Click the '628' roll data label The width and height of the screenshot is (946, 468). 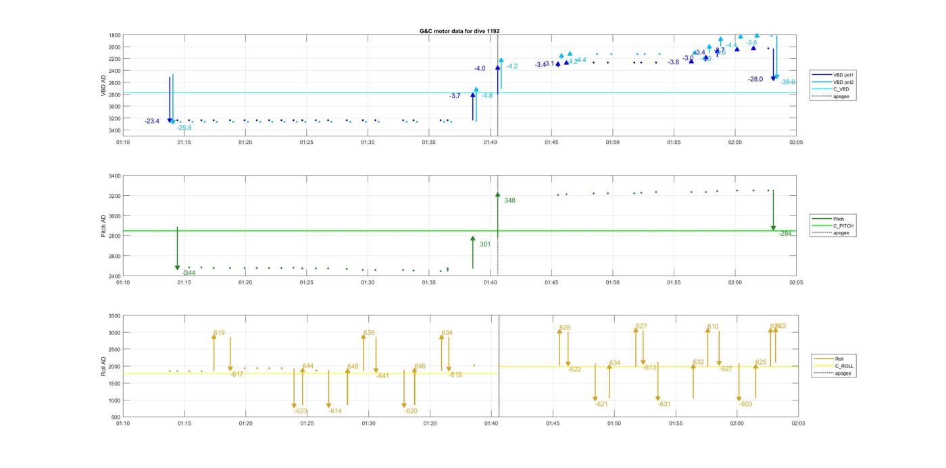[x=565, y=328]
